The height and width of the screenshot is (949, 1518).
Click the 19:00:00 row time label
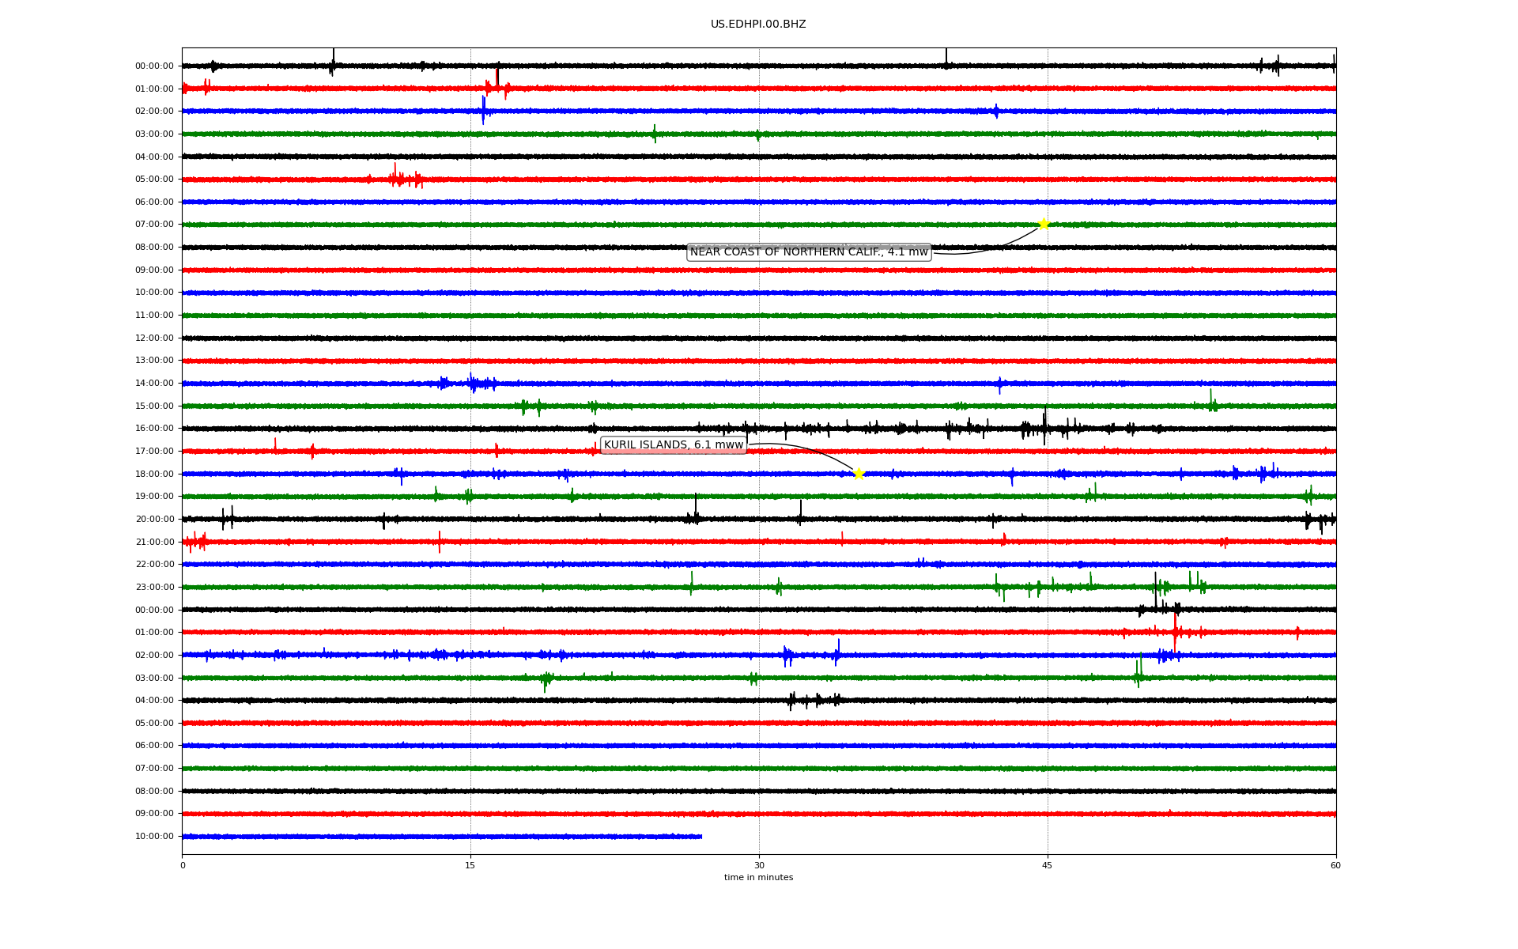point(154,497)
